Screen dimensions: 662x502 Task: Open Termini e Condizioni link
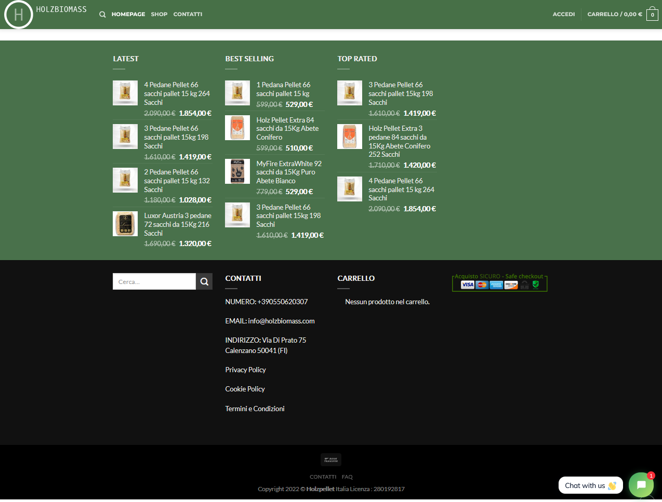click(x=255, y=409)
